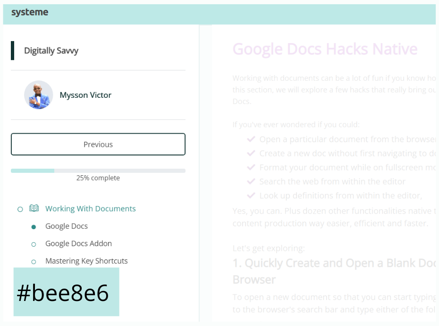This screenshot has width=439, height=326.
Task: Open the Digitally Savvy course title
Action: pyautogui.click(x=51, y=51)
